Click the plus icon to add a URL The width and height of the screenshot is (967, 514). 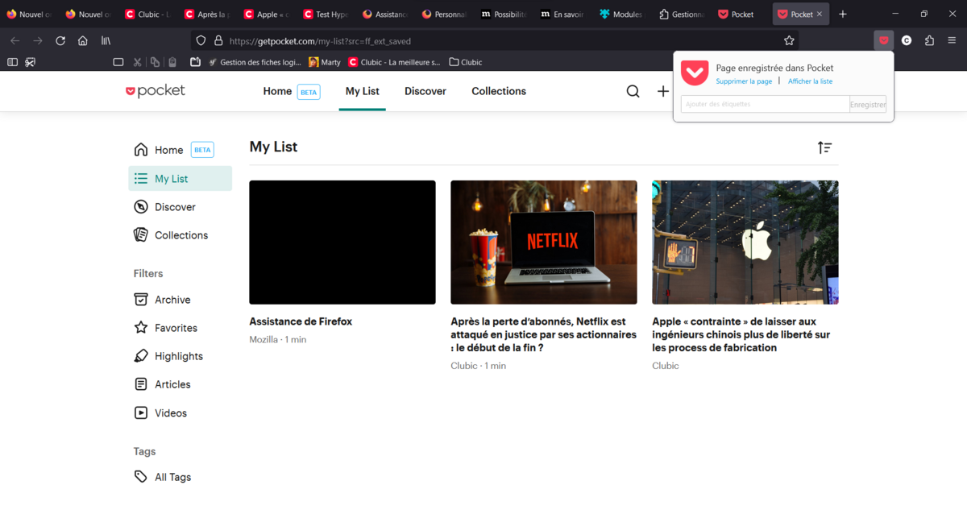[663, 92]
